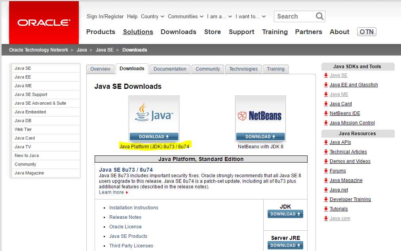Click the Oracle logo
The image size is (401, 251).
[x=44, y=23]
